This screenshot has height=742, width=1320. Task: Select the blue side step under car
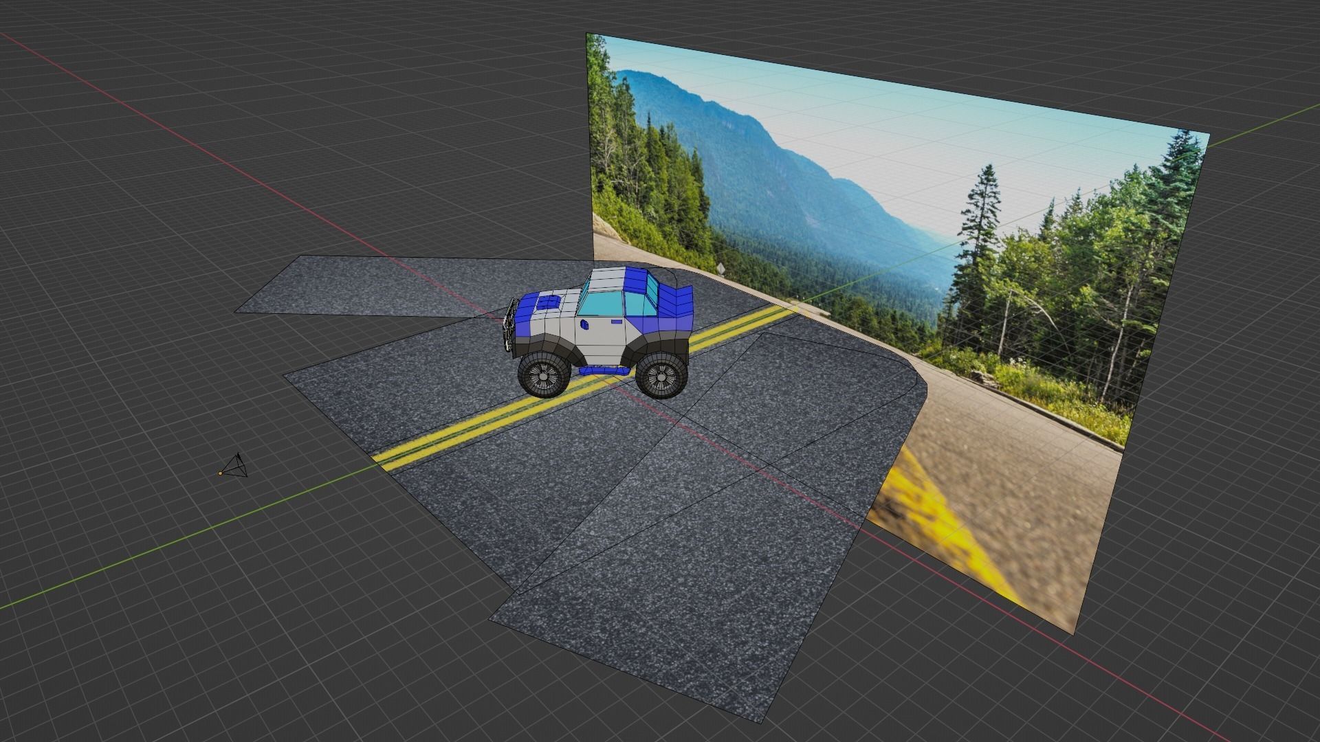click(x=603, y=370)
